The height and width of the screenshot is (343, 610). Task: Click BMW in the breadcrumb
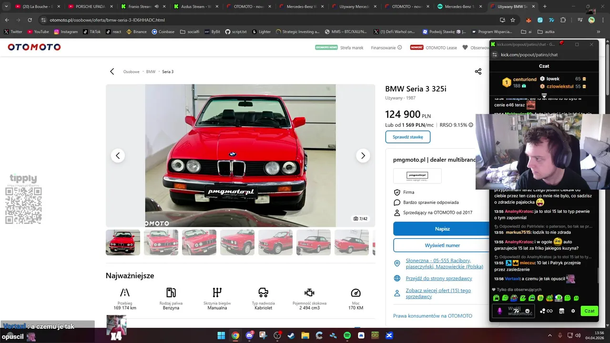151,71
